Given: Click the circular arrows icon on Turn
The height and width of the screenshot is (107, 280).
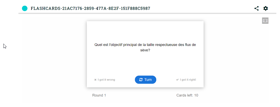Looking at the screenshot, I should (x=141, y=80).
